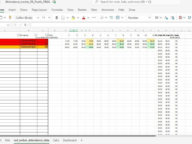Viewport: 192px width, 144px height.
Task: Click the file name Attendance_tracker_PA_Pupils_FINAL
Action: (28, 2)
